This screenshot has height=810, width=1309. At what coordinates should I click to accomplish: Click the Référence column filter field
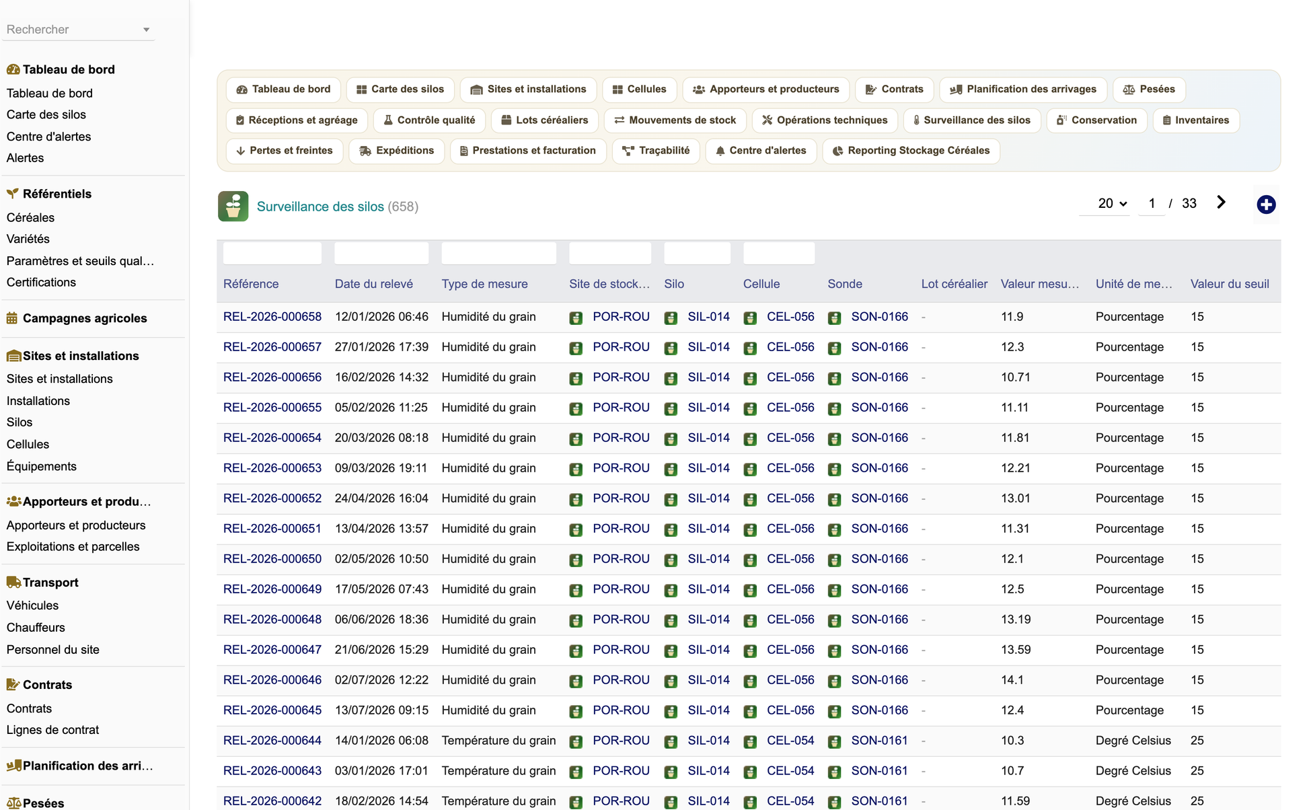(272, 253)
